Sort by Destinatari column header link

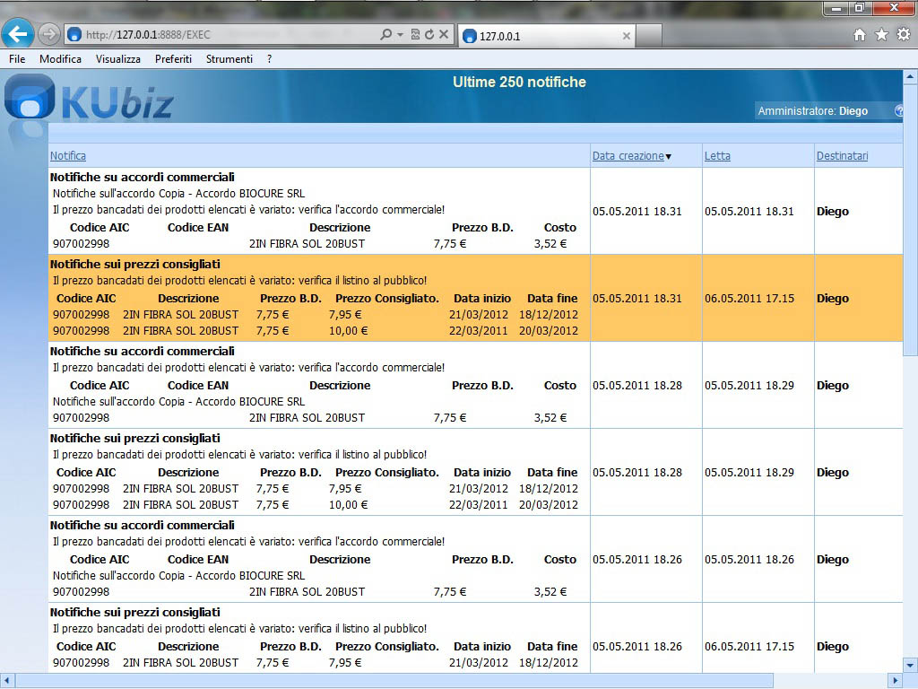click(842, 156)
